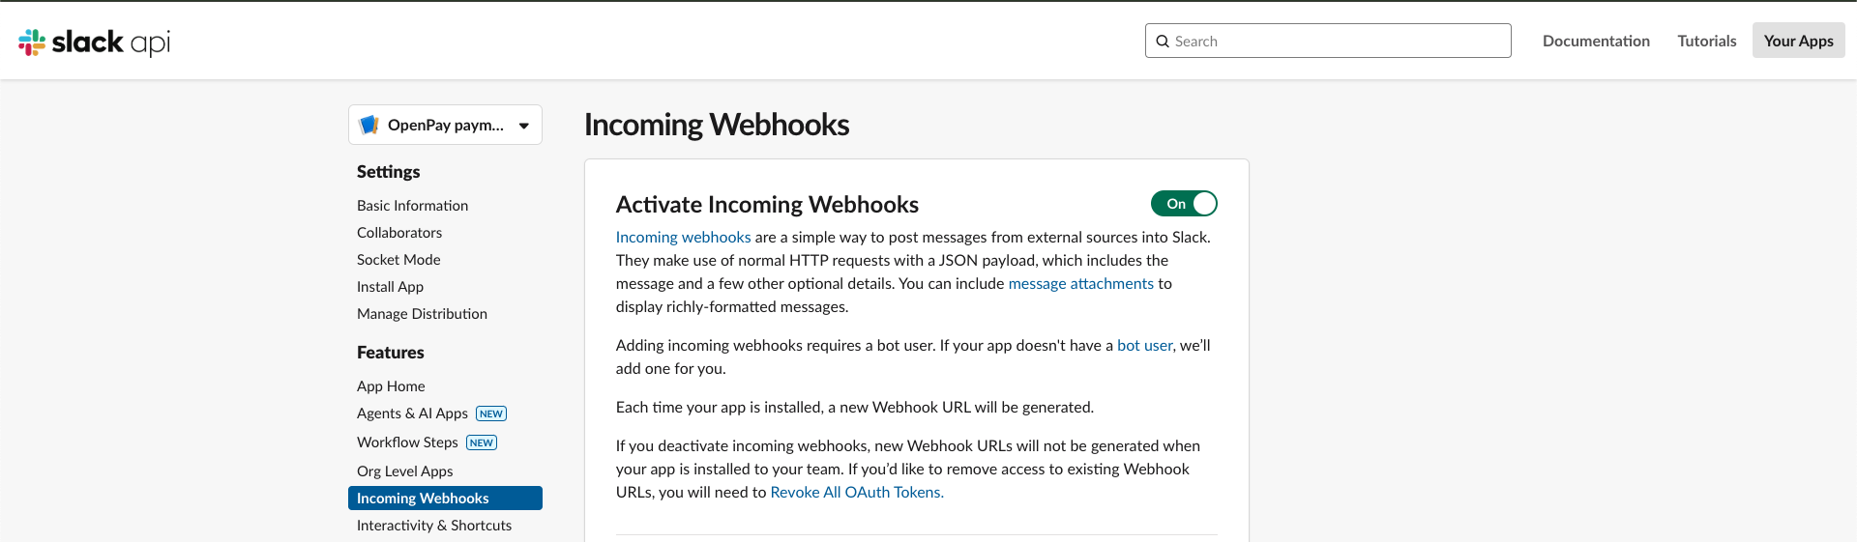
Task: Follow the Incoming webhooks link
Action: (x=683, y=237)
